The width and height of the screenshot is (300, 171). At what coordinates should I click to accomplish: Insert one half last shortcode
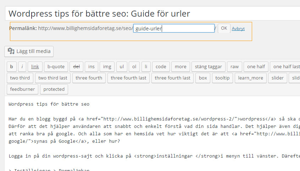(x=286, y=66)
